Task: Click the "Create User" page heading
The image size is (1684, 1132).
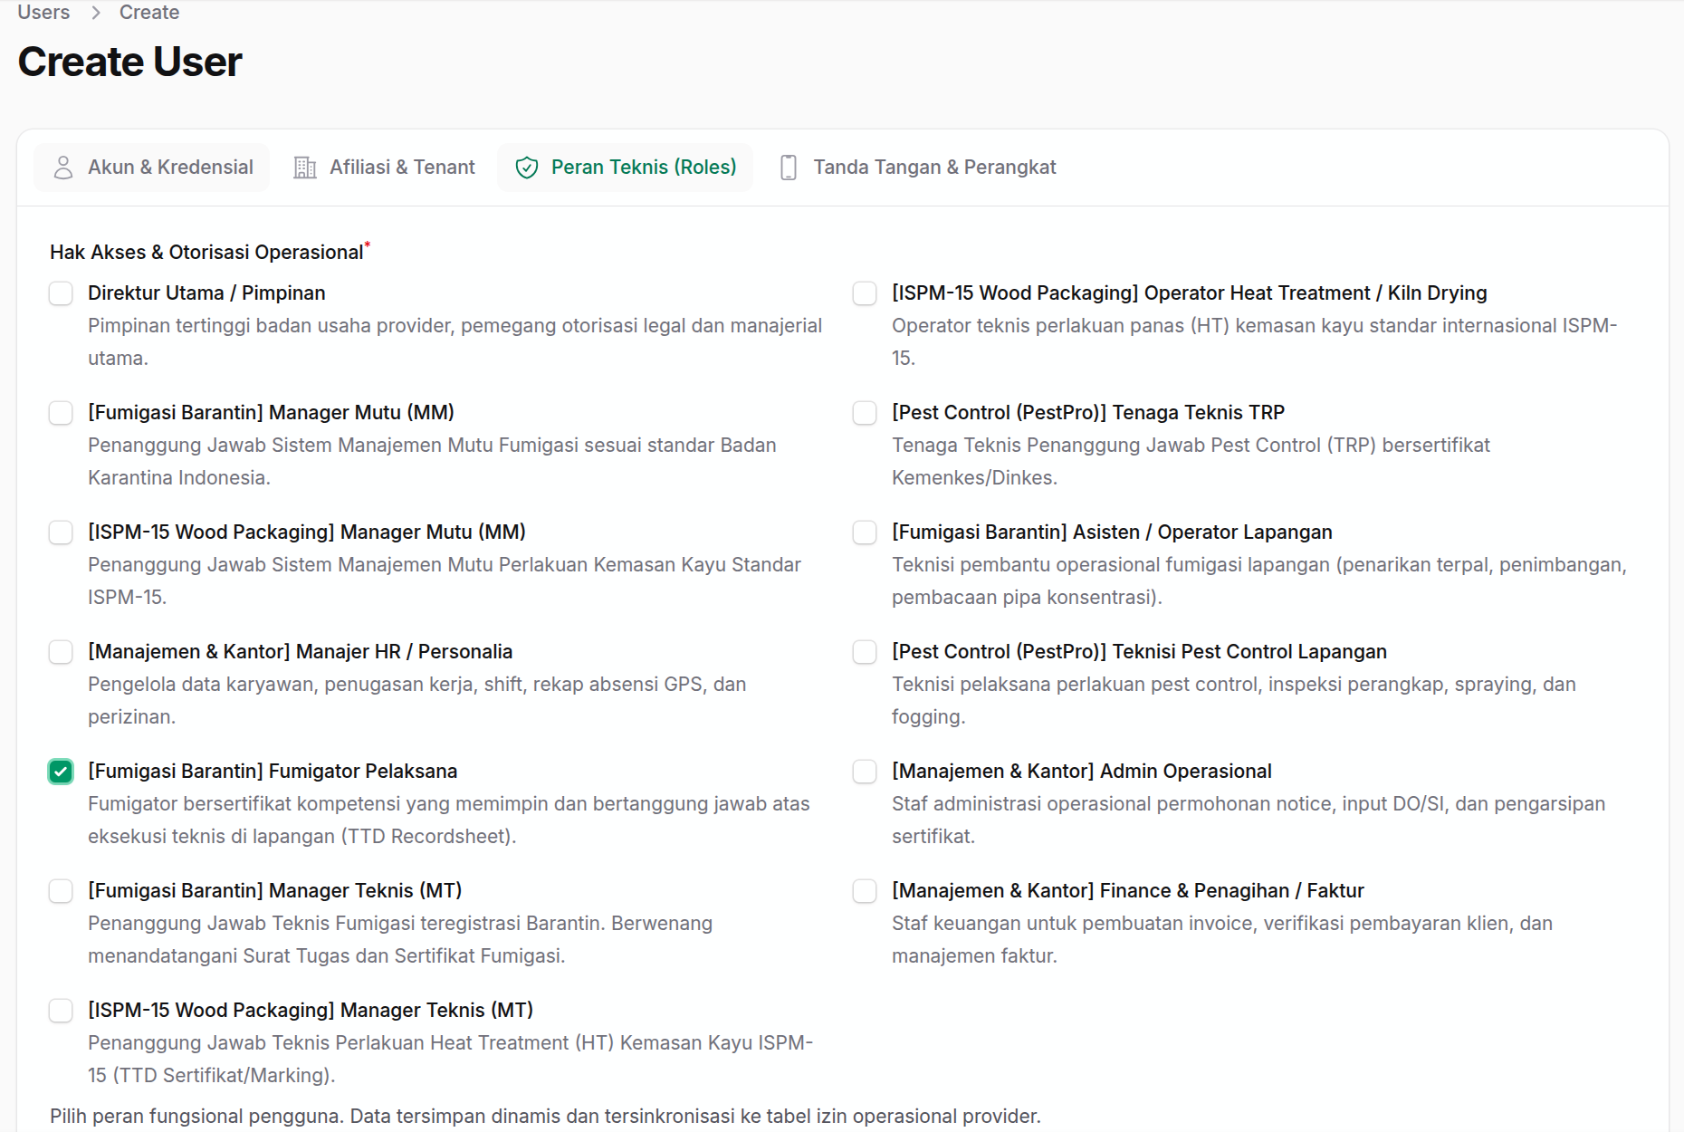Action: 129,62
